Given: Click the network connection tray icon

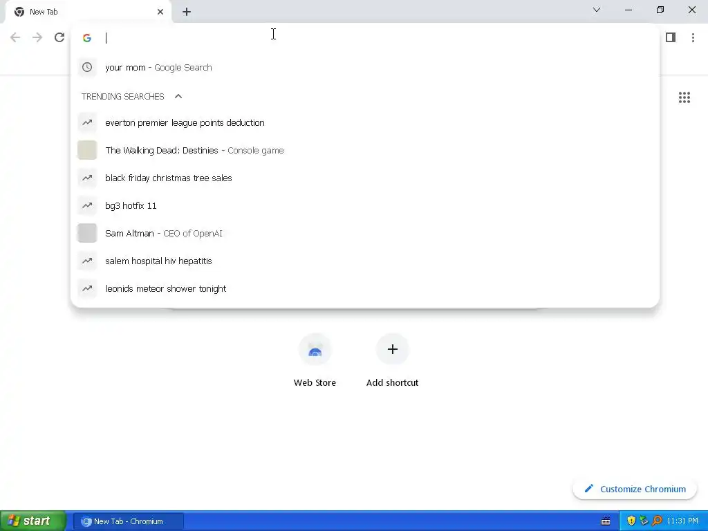Looking at the screenshot, I should pos(644,521).
